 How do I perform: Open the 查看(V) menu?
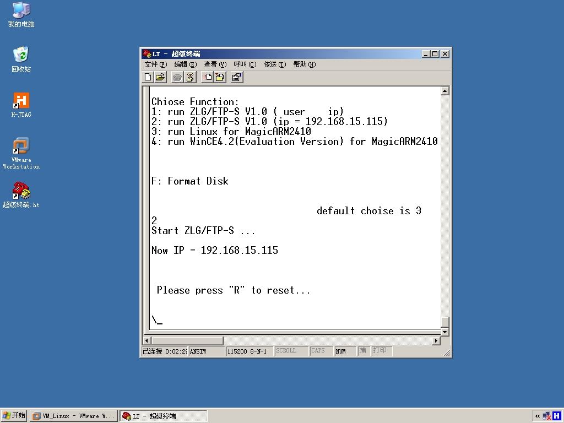click(215, 64)
